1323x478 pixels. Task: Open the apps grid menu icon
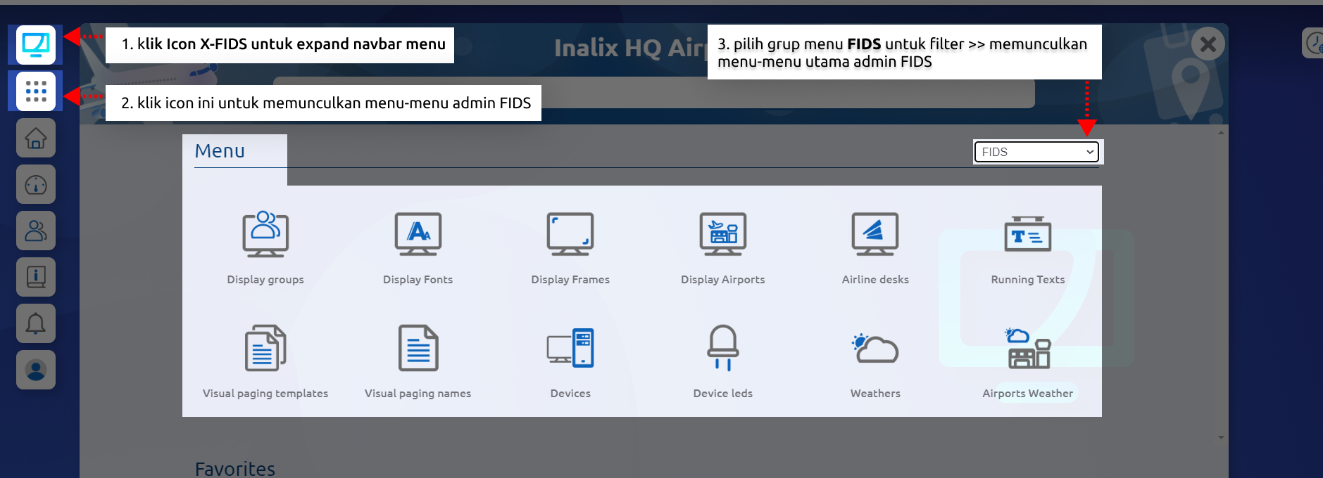[x=36, y=91]
